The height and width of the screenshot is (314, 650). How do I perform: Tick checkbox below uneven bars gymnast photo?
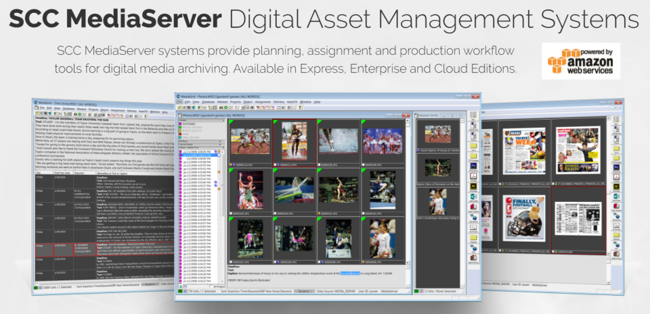tap(276, 262)
